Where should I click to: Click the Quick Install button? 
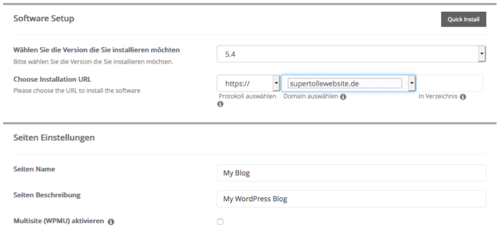coord(463,19)
